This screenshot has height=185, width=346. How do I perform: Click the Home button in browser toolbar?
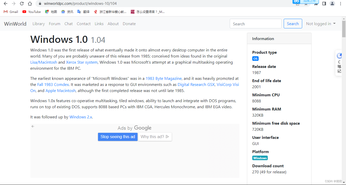pos(30,4)
